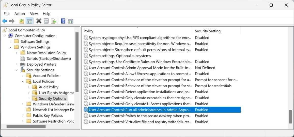Select Security Options in the tree
Image resolution: width=294 pixels, height=137 pixels.
coord(53,98)
